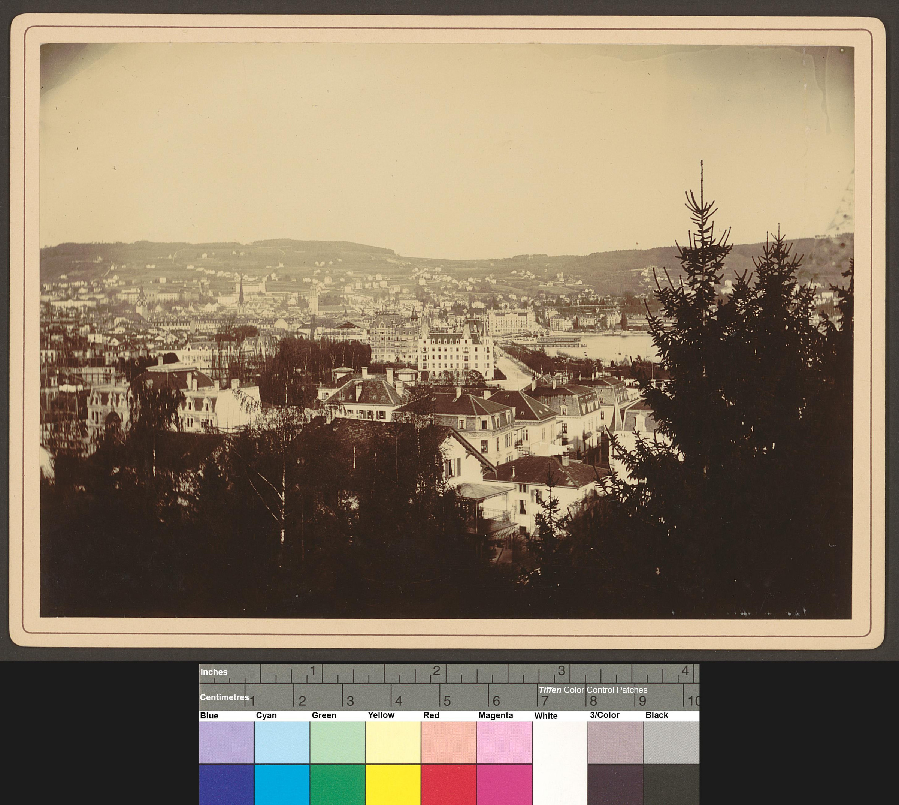Viewport: 899px width, 805px height.
Task: Choose the pale green tint patch
Action: (337, 742)
